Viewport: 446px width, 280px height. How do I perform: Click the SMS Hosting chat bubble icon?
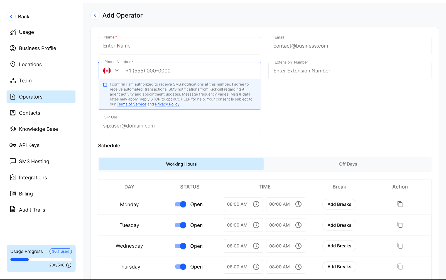13,161
